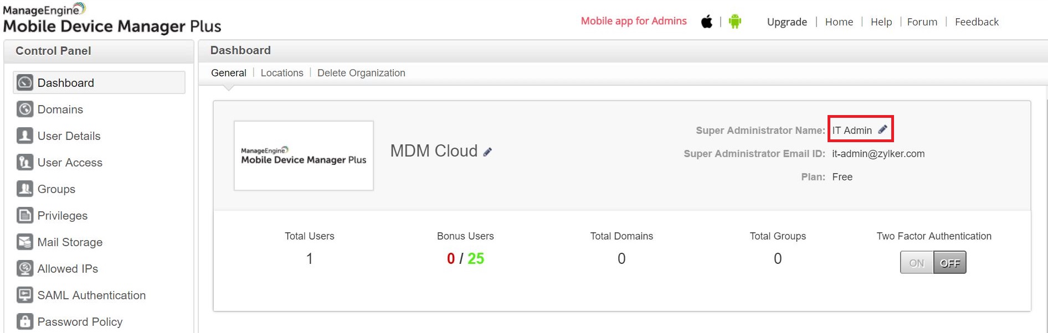Image resolution: width=1048 pixels, height=333 pixels.
Task: Go to Home link in header
Action: click(839, 22)
